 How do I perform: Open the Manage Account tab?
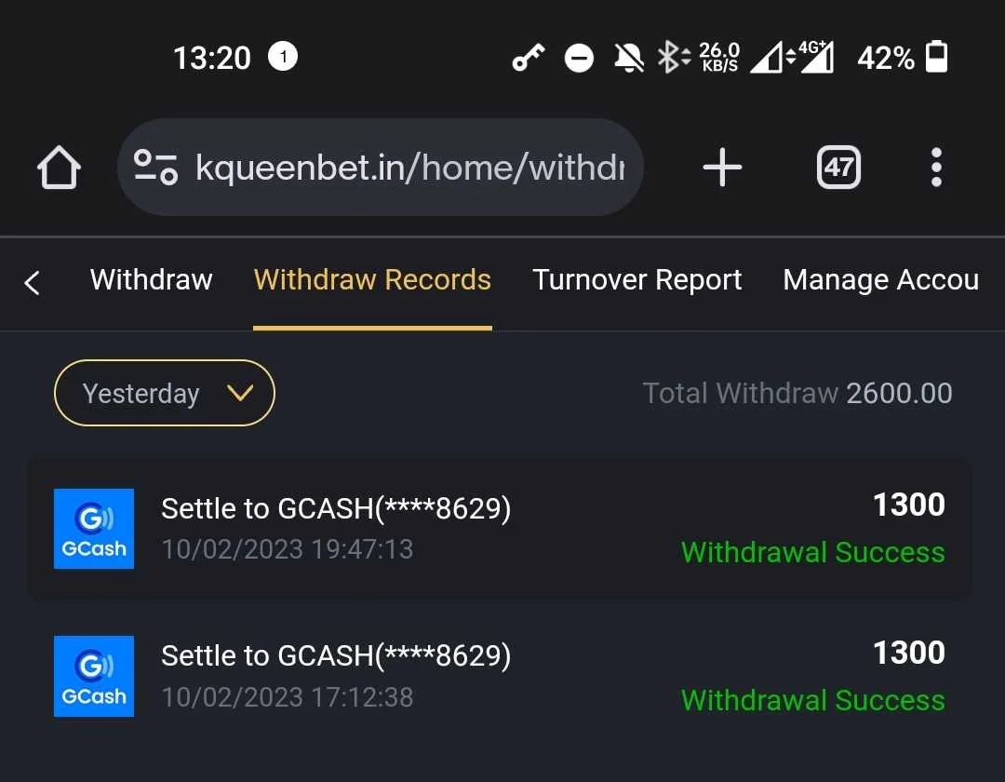click(x=881, y=279)
